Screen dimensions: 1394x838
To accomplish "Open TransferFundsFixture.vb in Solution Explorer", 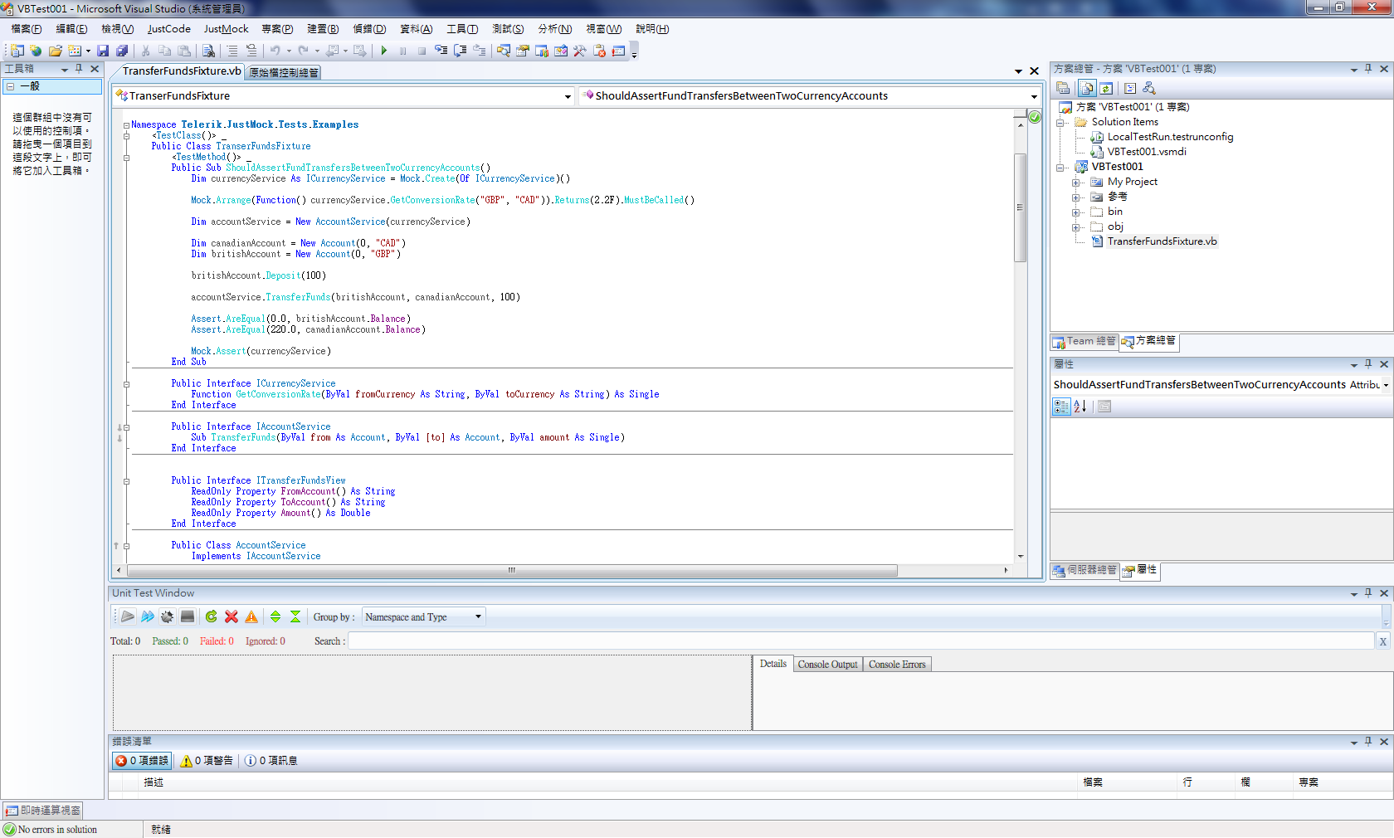I will (1162, 241).
